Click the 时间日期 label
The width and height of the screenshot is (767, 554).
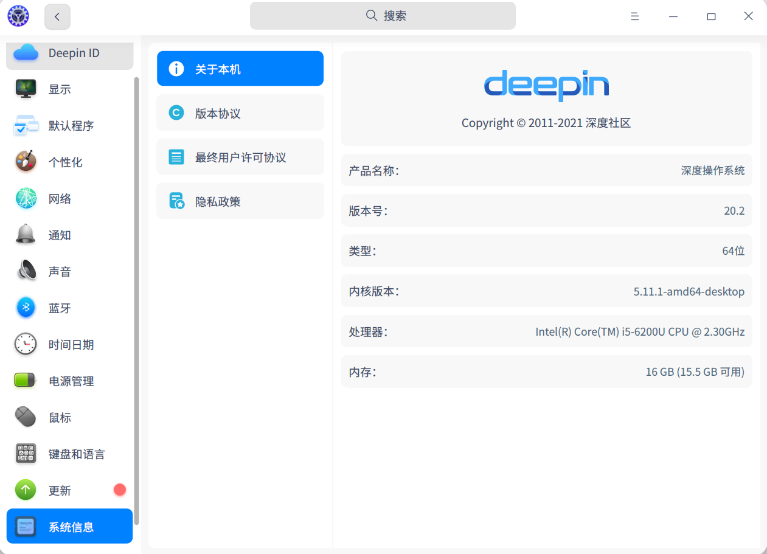pyautogui.click(x=71, y=345)
